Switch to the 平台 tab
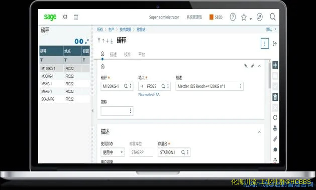Image resolution: width=316 pixels, height=190 pixels. [142, 55]
